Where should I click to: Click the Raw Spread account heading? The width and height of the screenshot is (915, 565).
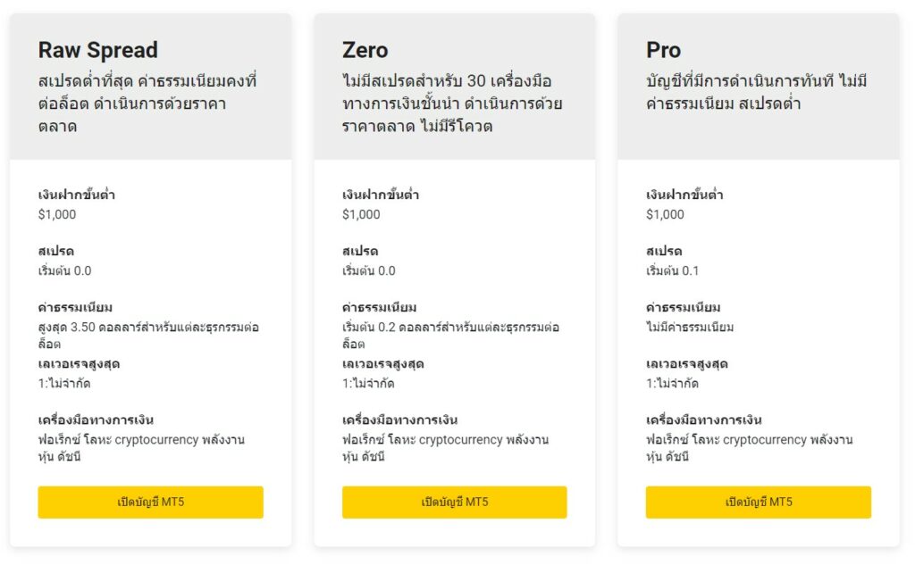97,50
